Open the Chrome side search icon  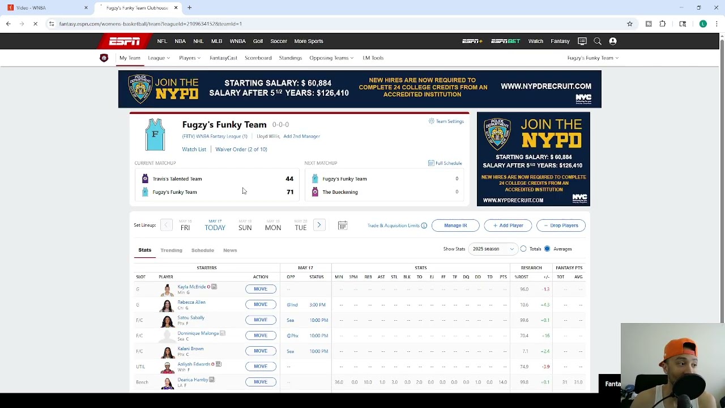click(x=683, y=24)
